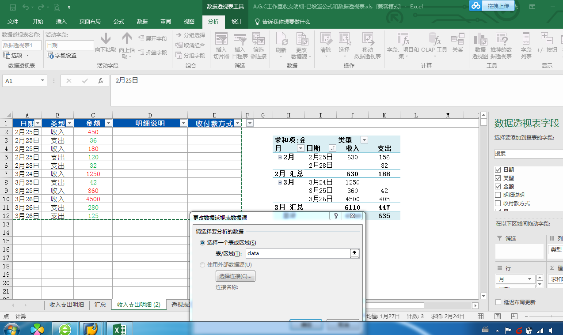The height and width of the screenshot is (335, 563).
Task: Click insert function fx icon
Action: (x=101, y=81)
